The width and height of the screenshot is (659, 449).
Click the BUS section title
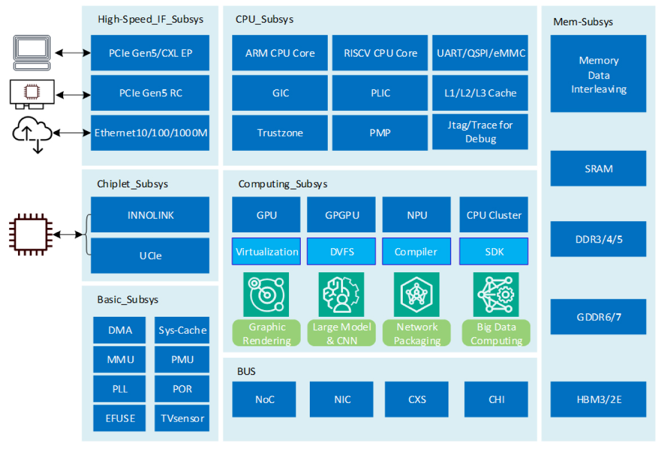pyautogui.click(x=246, y=371)
